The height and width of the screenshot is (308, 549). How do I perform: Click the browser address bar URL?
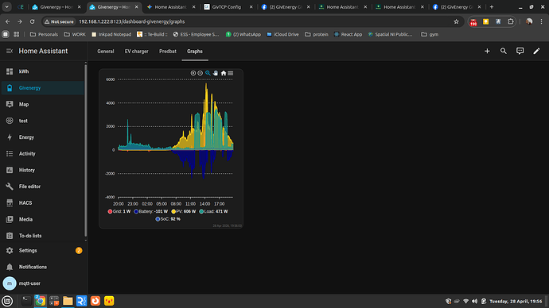tap(131, 21)
